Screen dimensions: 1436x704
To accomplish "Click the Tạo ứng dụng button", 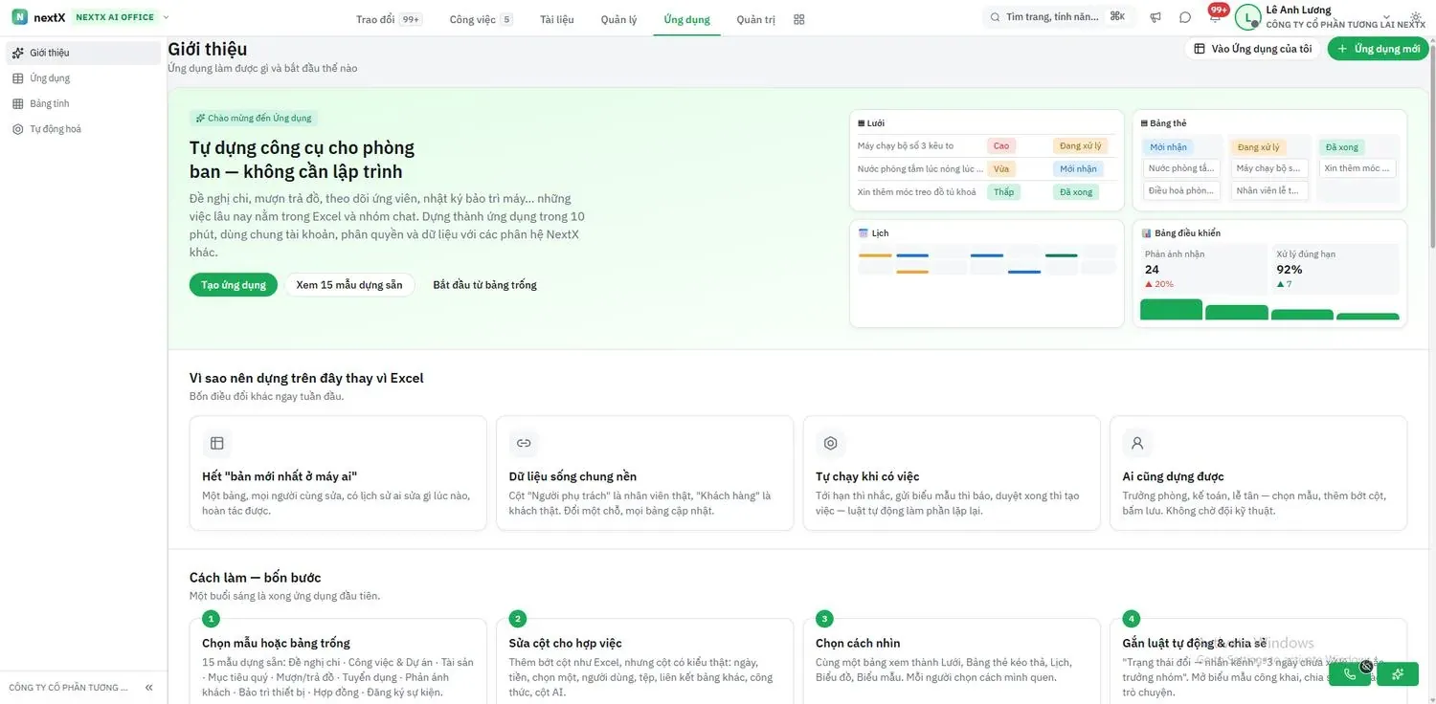I will (234, 285).
